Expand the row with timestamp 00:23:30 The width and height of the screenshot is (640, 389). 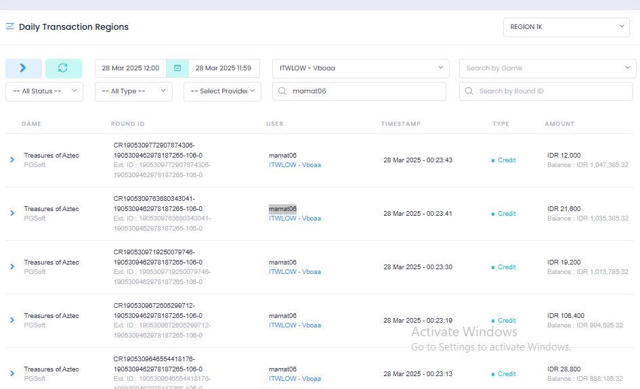12,267
